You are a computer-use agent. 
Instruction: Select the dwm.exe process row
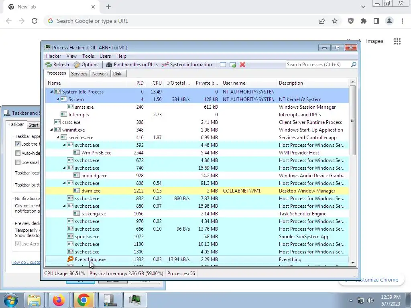click(x=197, y=190)
